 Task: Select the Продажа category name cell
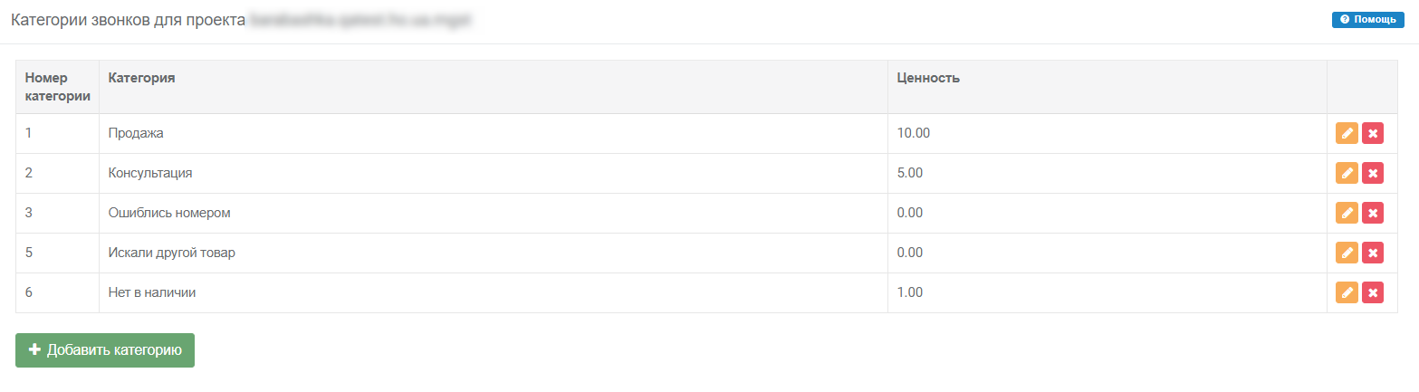(136, 134)
